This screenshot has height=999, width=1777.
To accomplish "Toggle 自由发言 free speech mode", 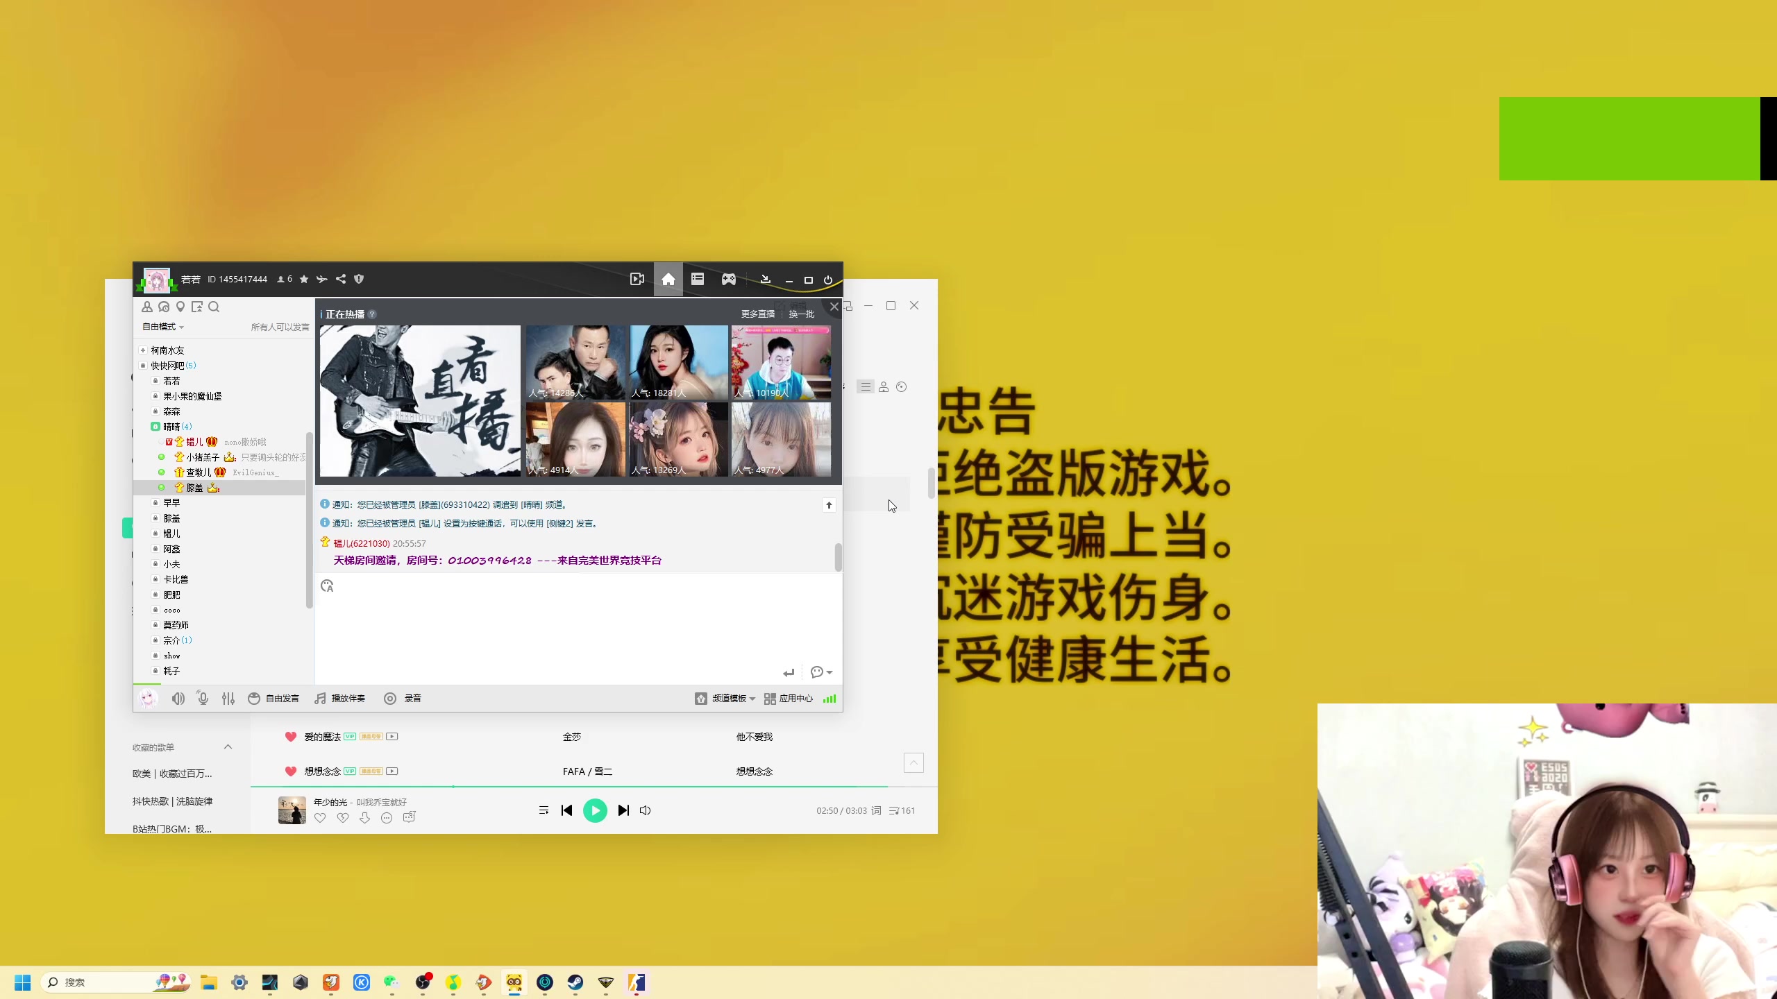I will [x=273, y=699].
